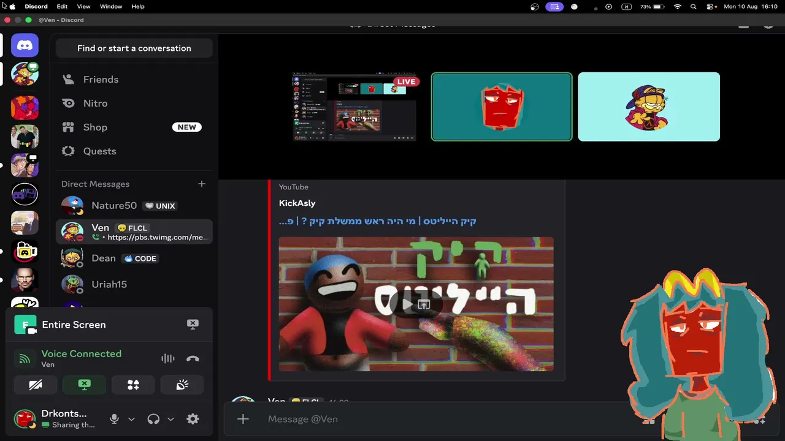Deafen audio with the headphones button
Screen dimensions: 785x441
(x=153, y=419)
